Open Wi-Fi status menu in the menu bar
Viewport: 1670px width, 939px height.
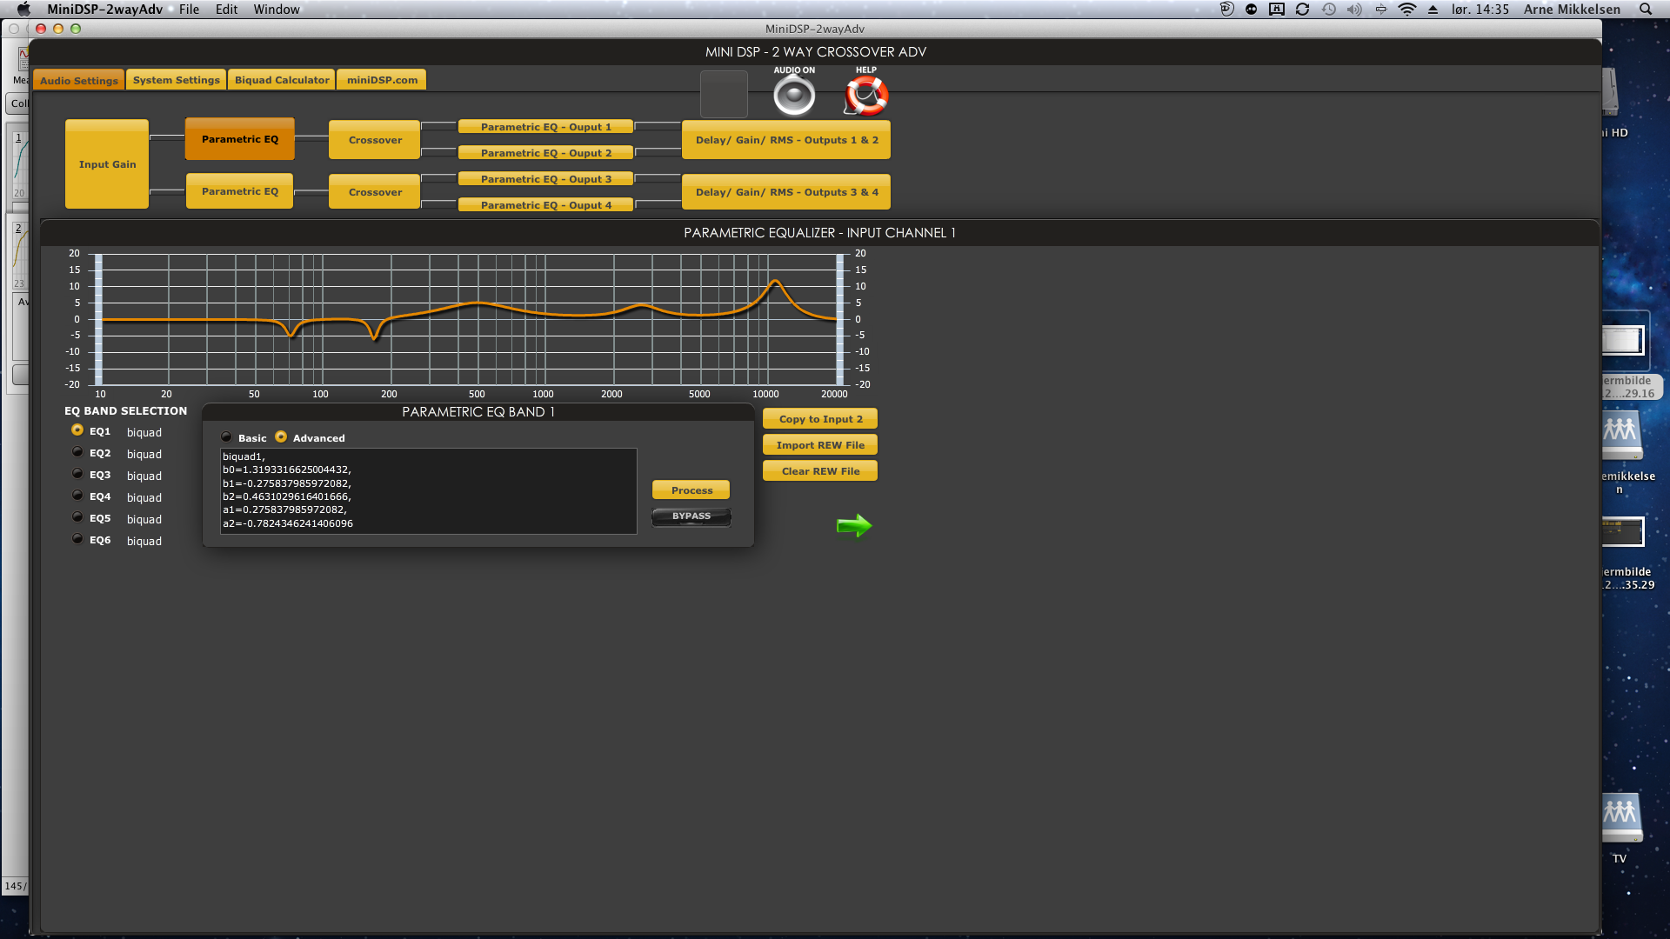(x=1407, y=10)
